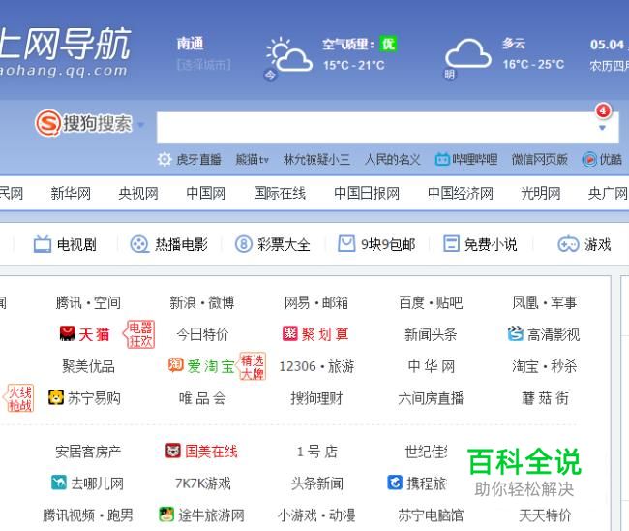Open the red notification badge showing 4
The image size is (629, 531).
click(603, 110)
